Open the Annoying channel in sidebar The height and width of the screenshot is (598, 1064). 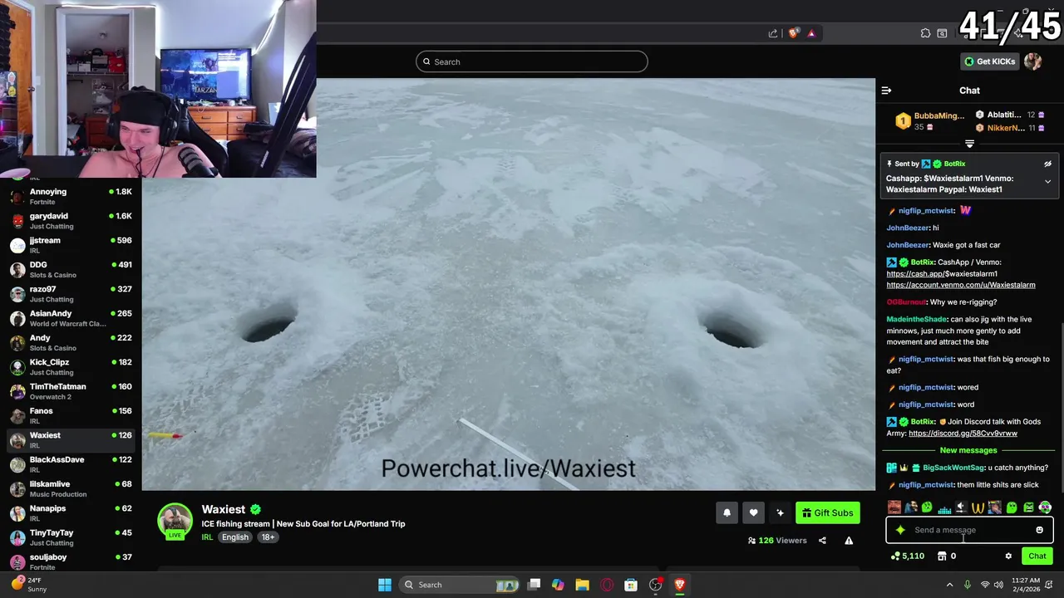(71, 197)
